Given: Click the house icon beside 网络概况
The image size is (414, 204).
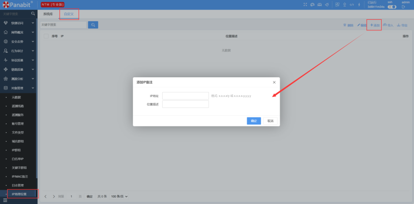Looking at the screenshot, I should click(6, 32).
